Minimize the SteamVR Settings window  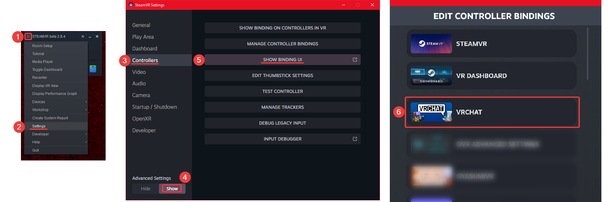[x=344, y=5]
